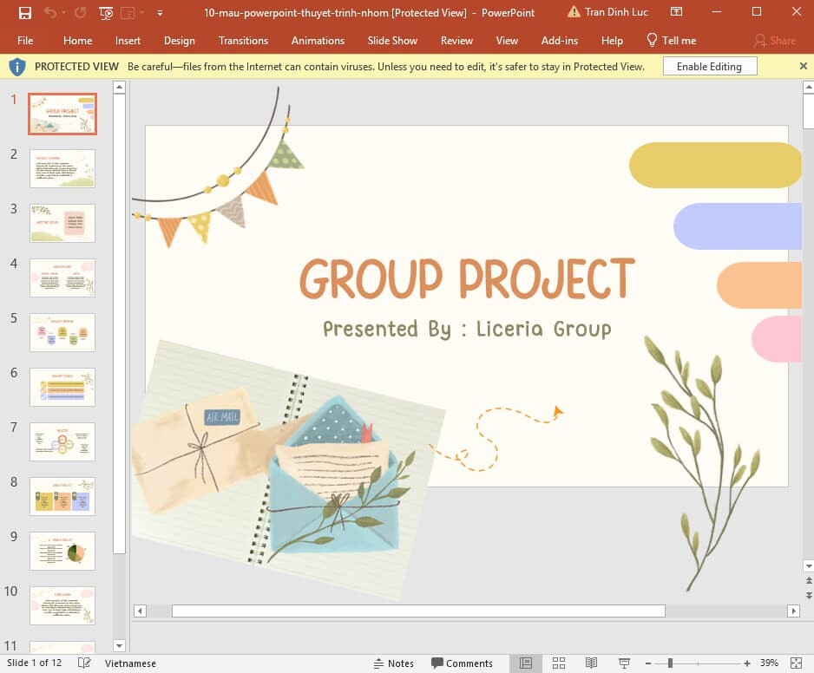
Task: Start slideshow from beginning via Quick Access Toolbar
Action: point(105,13)
